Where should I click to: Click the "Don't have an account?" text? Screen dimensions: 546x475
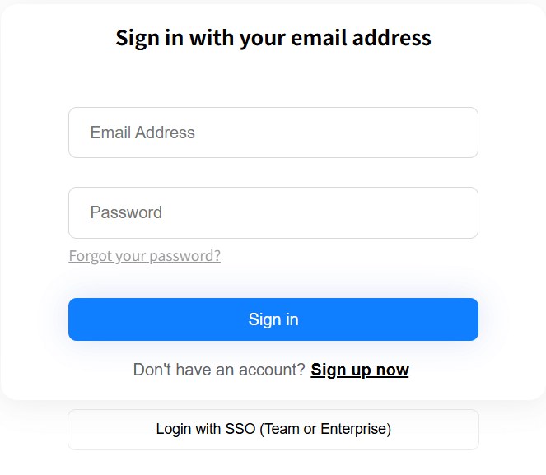click(x=219, y=370)
